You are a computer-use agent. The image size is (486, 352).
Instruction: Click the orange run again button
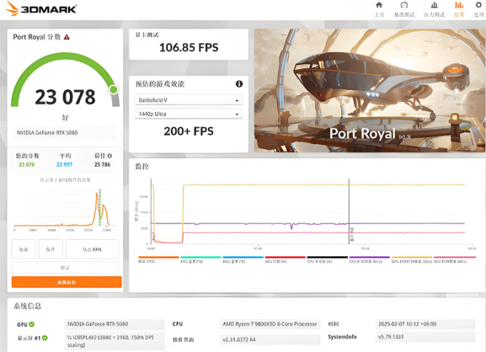pyautogui.click(x=66, y=282)
